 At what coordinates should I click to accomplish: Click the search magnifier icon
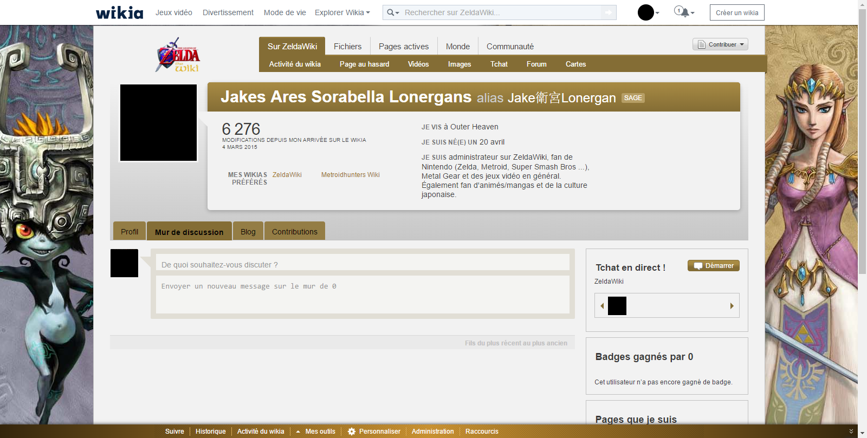(x=391, y=12)
